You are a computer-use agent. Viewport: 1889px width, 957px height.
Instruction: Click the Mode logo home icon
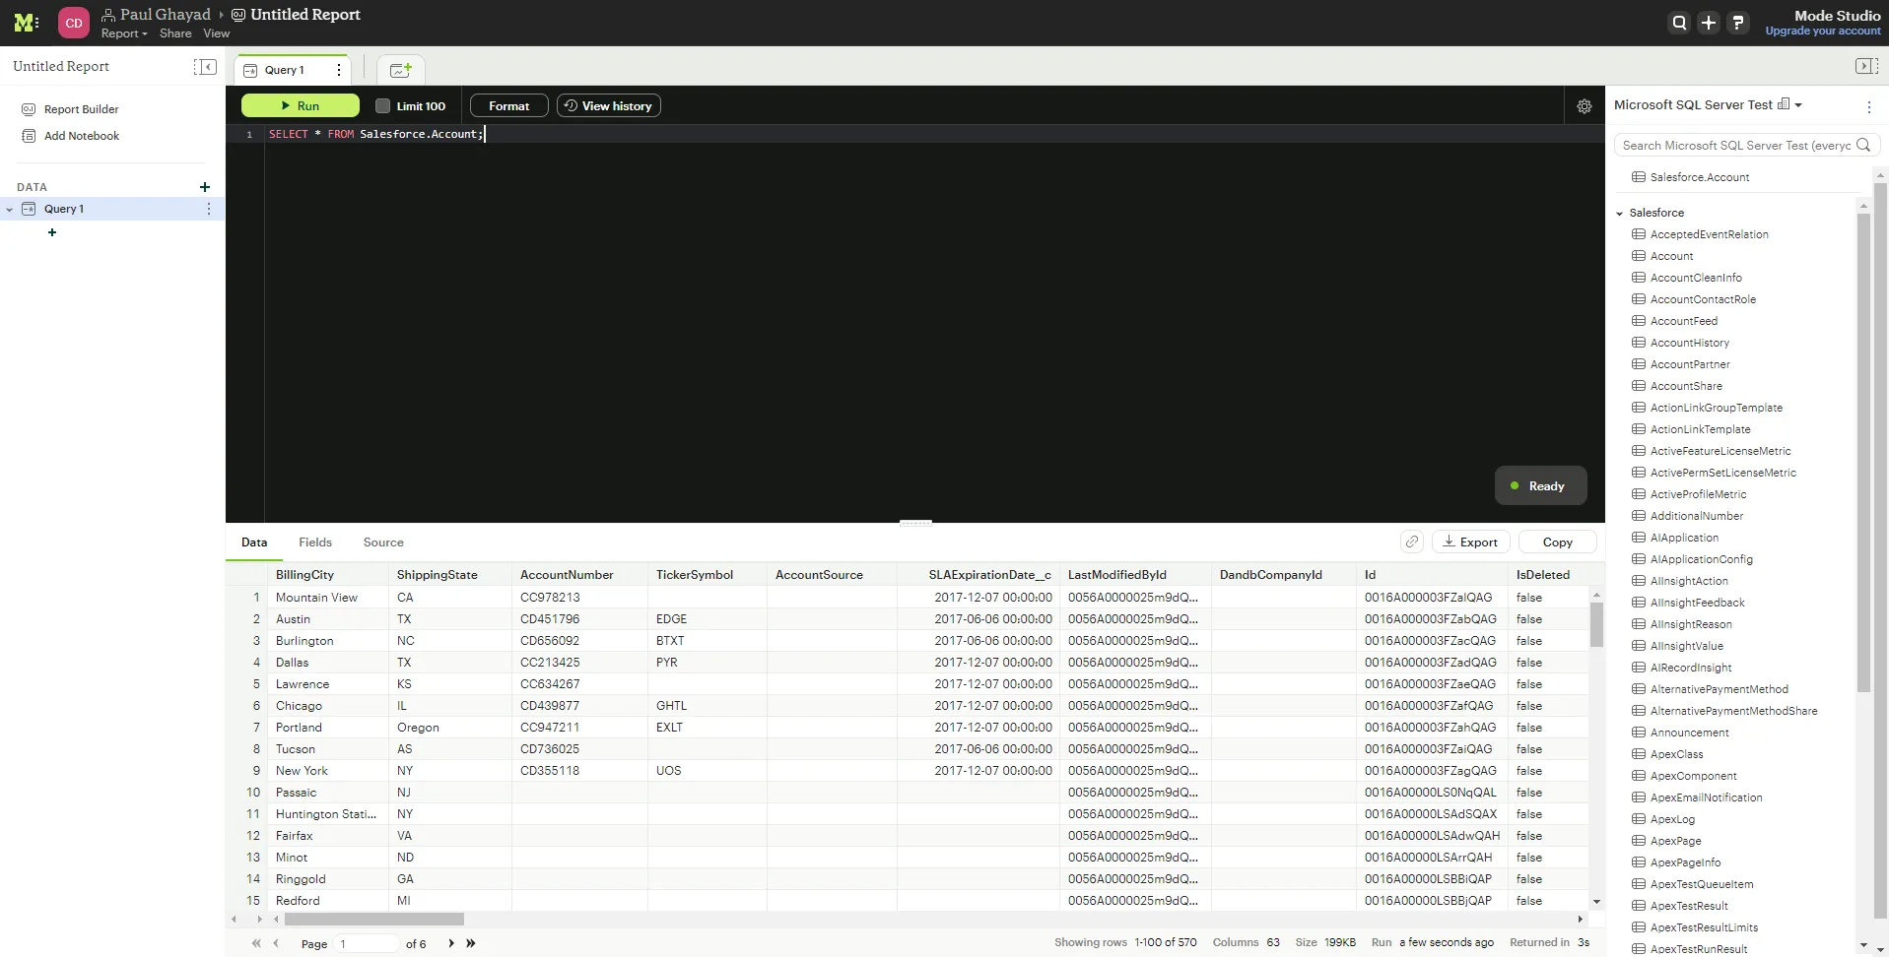[26, 23]
